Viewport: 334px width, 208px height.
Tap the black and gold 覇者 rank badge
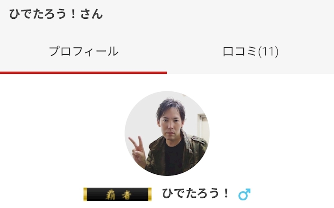[x=117, y=194]
